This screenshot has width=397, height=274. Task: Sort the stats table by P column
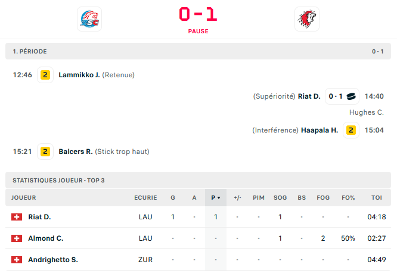pos(215,197)
